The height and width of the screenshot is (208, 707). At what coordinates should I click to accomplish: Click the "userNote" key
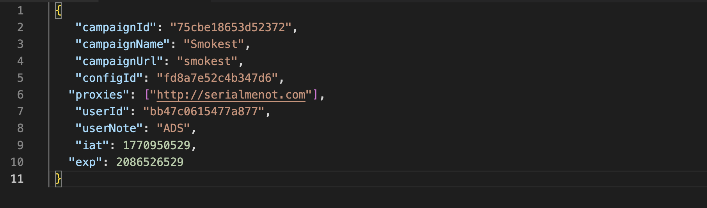pyautogui.click(x=109, y=128)
